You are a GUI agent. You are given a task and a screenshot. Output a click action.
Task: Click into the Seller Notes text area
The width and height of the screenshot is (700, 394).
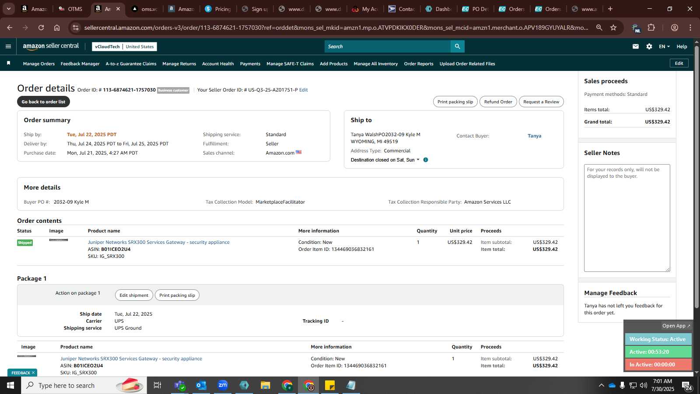pyautogui.click(x=627, y=218)
